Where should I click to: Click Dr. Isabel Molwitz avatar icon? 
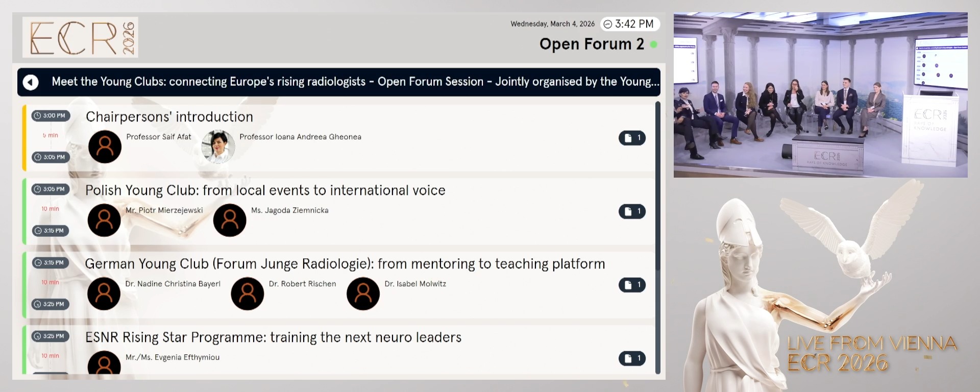click(x=363, y=294)
